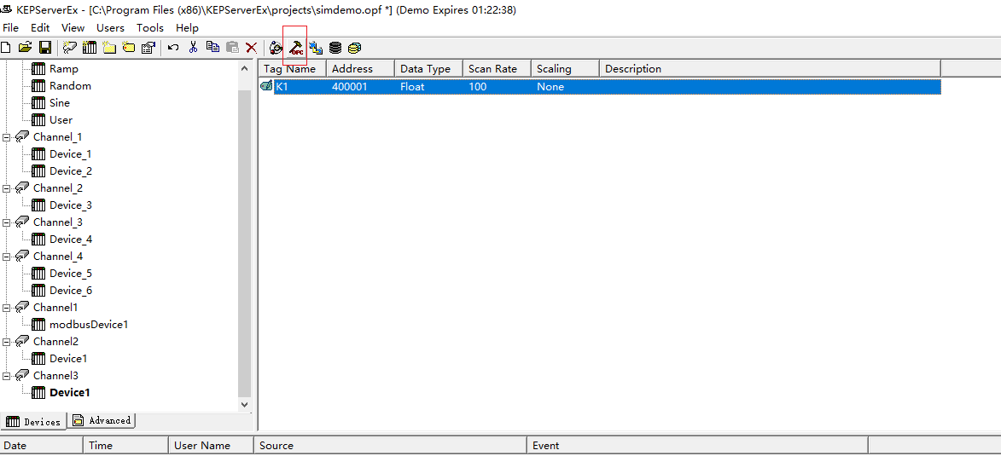Viewport: 1001px width, 456px height.
Task: Collapse the Channel_2 tree node
Action: pos(6,188)
